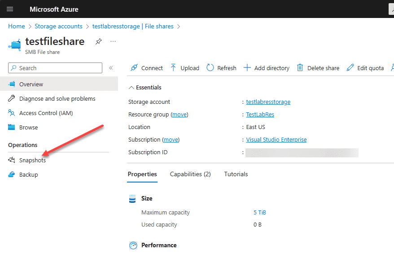Go to Storage accounts breadcrumb

pyautogui.click(x=58, y=26)
